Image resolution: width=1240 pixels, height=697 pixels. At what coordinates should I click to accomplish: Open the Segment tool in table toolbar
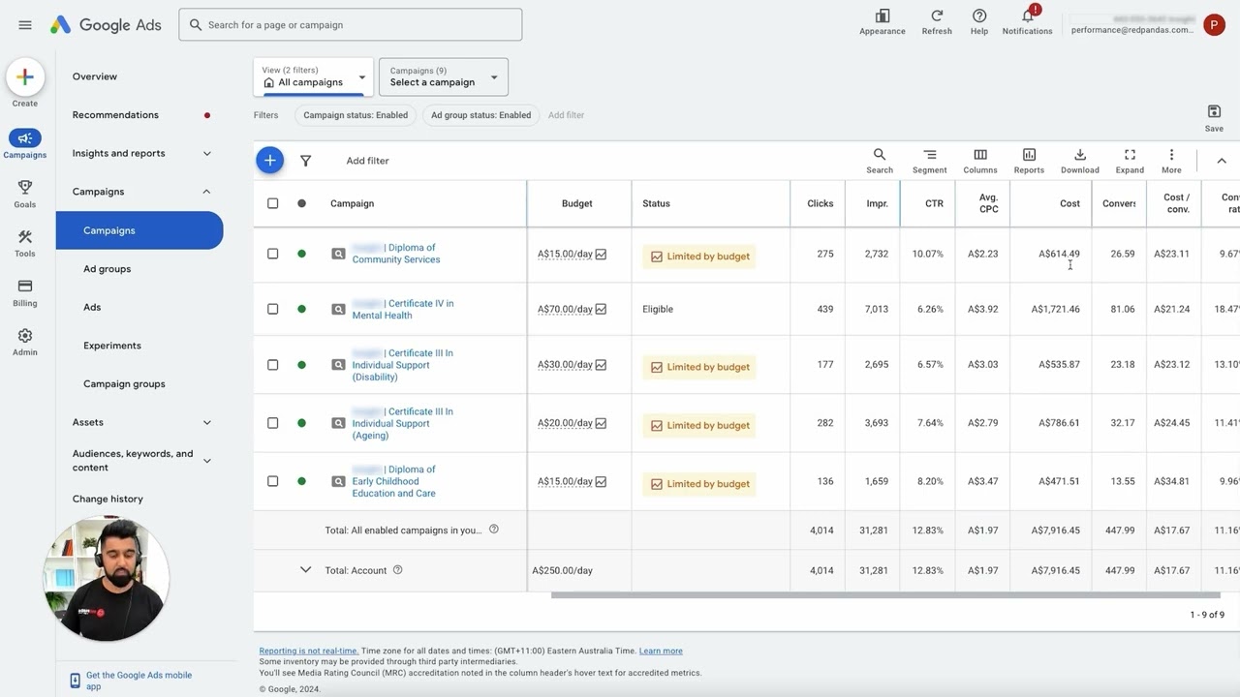(x=929, y=161)
